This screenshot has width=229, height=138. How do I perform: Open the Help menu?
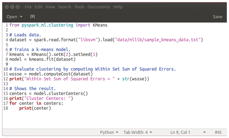pos(118,7)
